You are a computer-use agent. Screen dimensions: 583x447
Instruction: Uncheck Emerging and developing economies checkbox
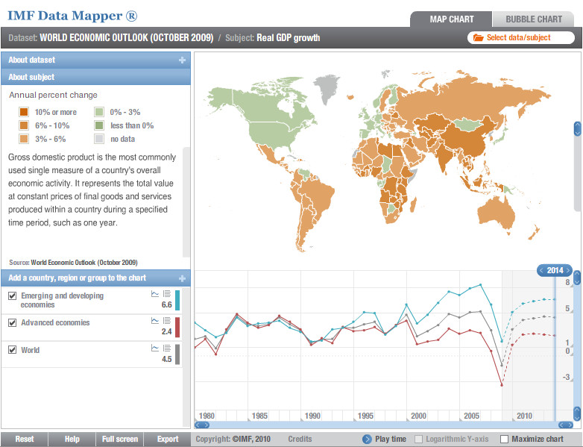tap(12, 296)
